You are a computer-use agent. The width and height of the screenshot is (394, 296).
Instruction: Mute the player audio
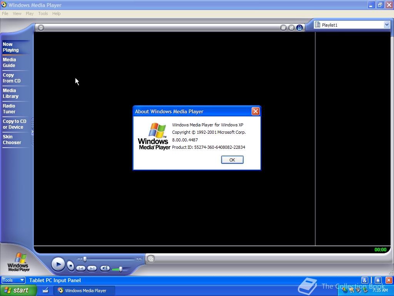coord(105,268)
